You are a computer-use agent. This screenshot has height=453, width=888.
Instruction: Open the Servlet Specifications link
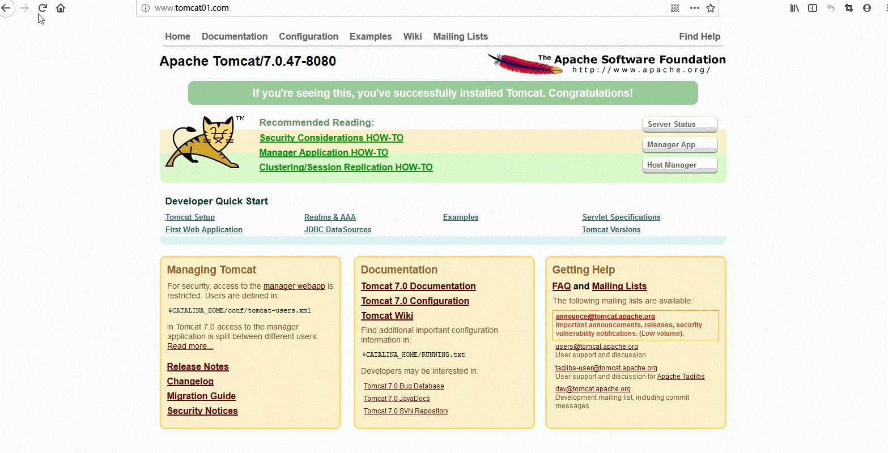(621, 217)
